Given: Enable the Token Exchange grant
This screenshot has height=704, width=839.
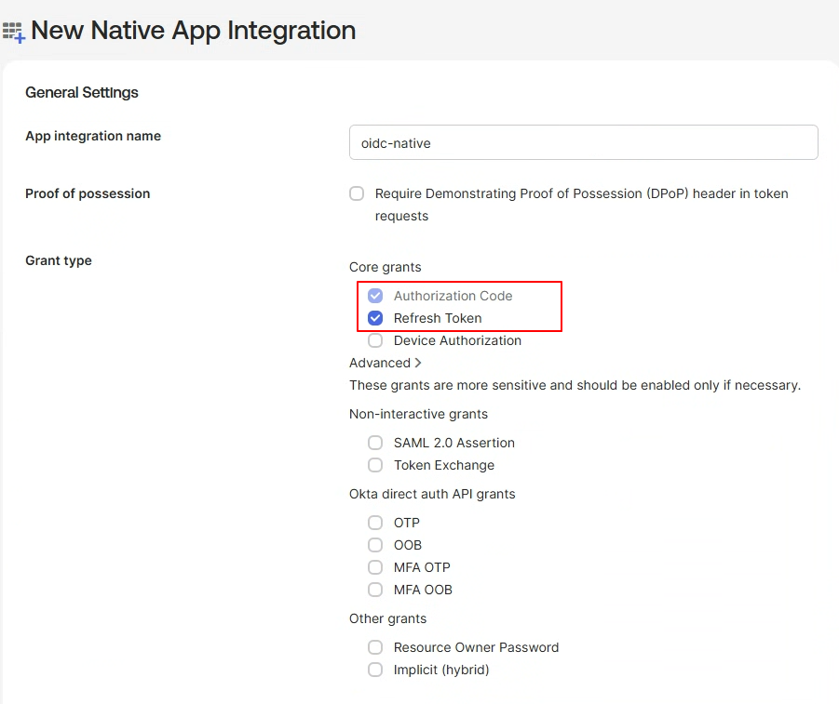Looking at the screenshot, I should 375,465.
